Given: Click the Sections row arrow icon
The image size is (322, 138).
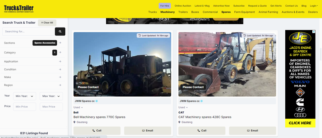Looking at the screenshot, I should 60,43.
